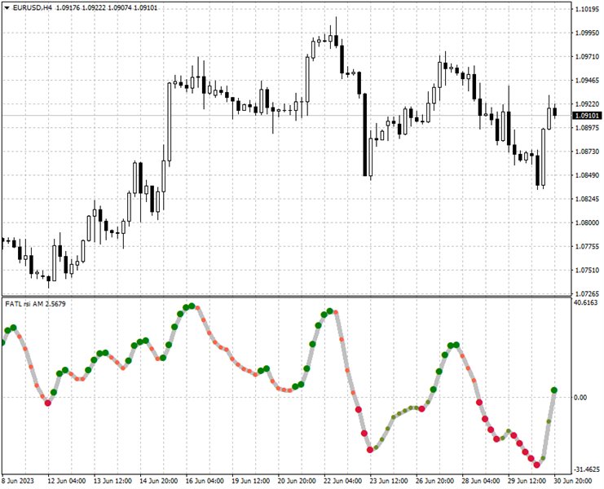604x489 pixels.
Task: Select the 30 Jun 20:00 time label
Action: point(573,481)
